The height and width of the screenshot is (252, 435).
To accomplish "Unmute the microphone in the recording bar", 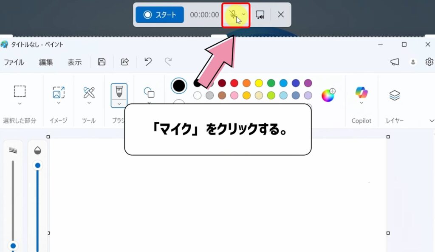I will (234, 14).
